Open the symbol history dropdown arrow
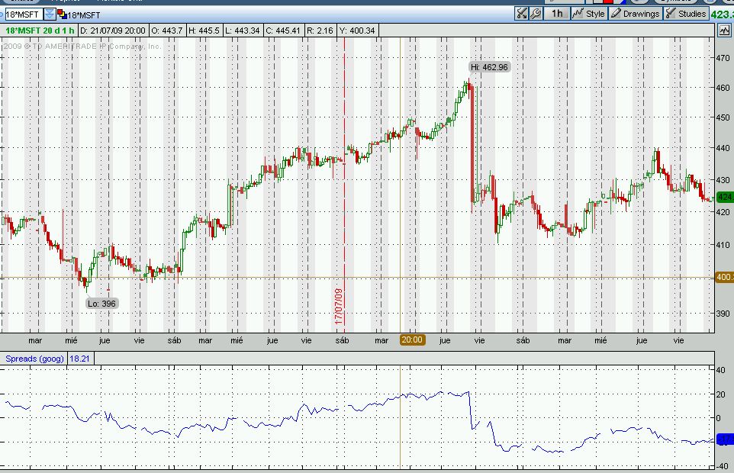The image size is (734, 473). tap(50, 14)
